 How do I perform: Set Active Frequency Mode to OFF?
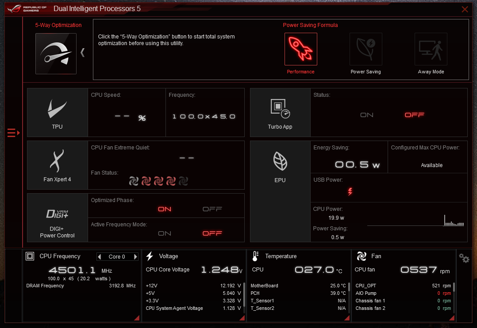pos(212,233)
